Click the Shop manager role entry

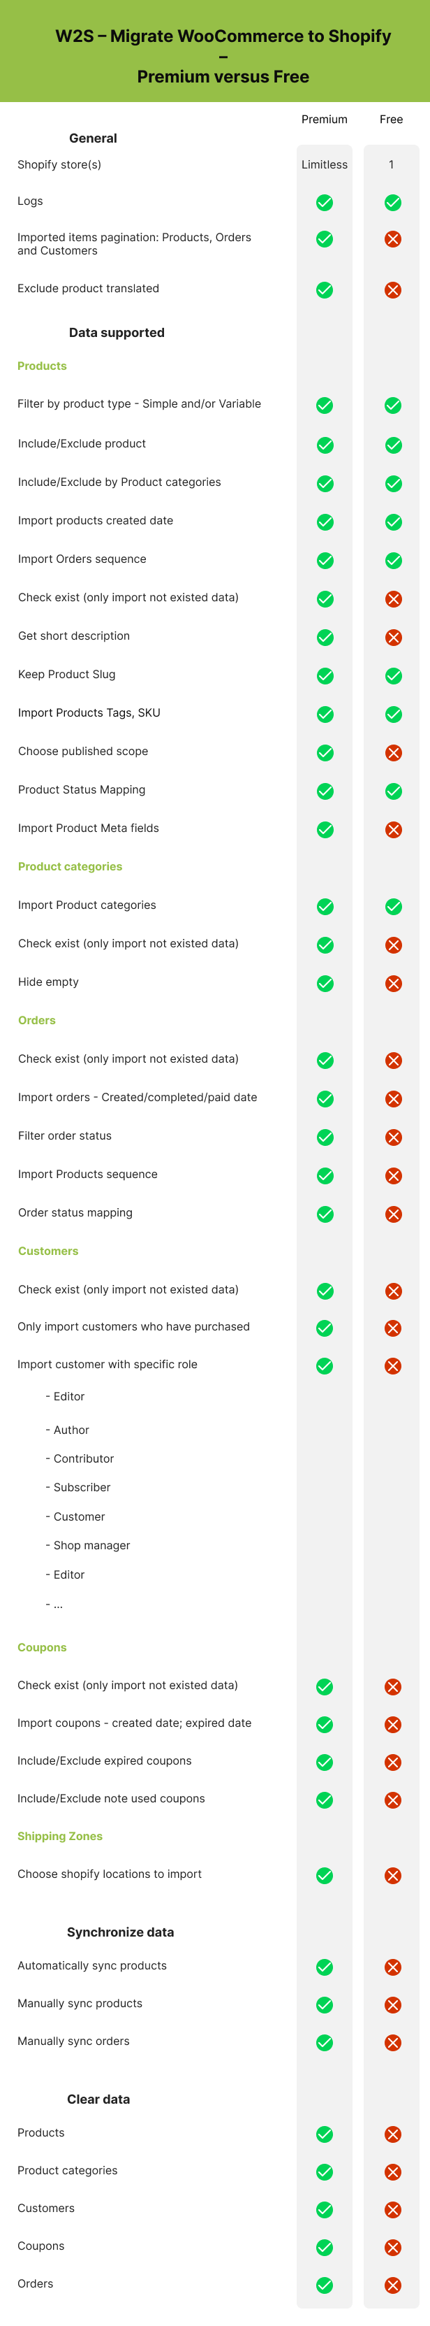[x=89, y=1545]
